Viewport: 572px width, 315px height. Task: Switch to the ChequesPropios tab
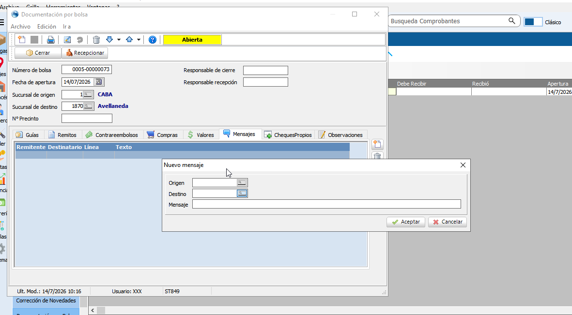pyautogui.click(x=288, y=135)
